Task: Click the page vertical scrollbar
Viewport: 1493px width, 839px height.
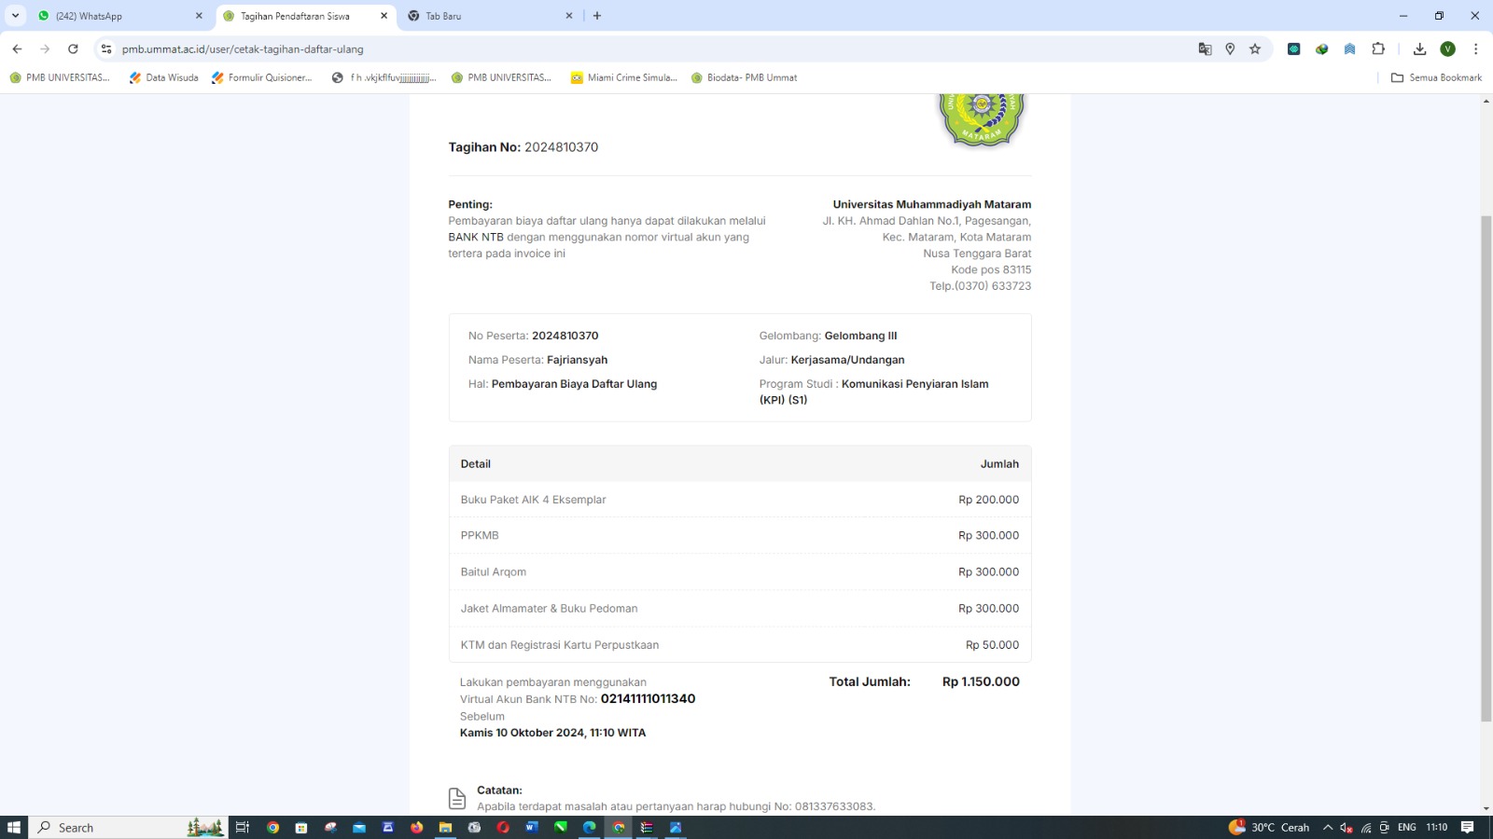Action: point(1486,466)
